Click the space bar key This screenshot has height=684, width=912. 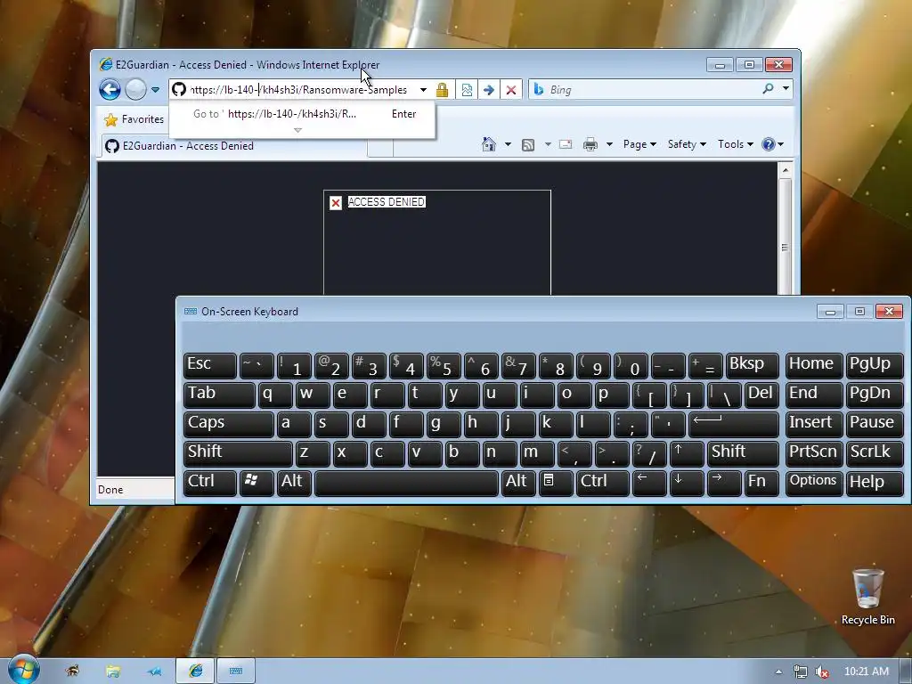point(406,484)
